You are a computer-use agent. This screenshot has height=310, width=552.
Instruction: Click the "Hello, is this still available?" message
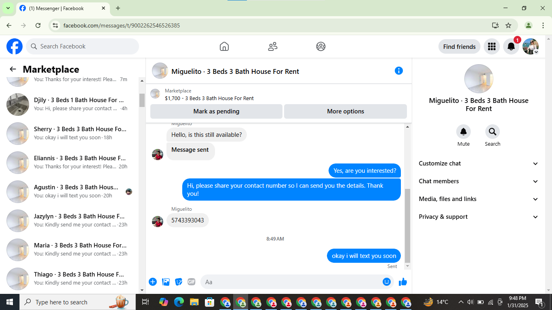(x=206, y=135)
